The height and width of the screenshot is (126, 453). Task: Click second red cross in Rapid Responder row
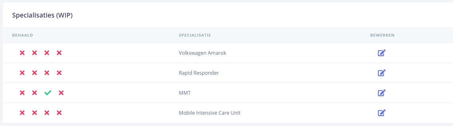pos(35,73)
